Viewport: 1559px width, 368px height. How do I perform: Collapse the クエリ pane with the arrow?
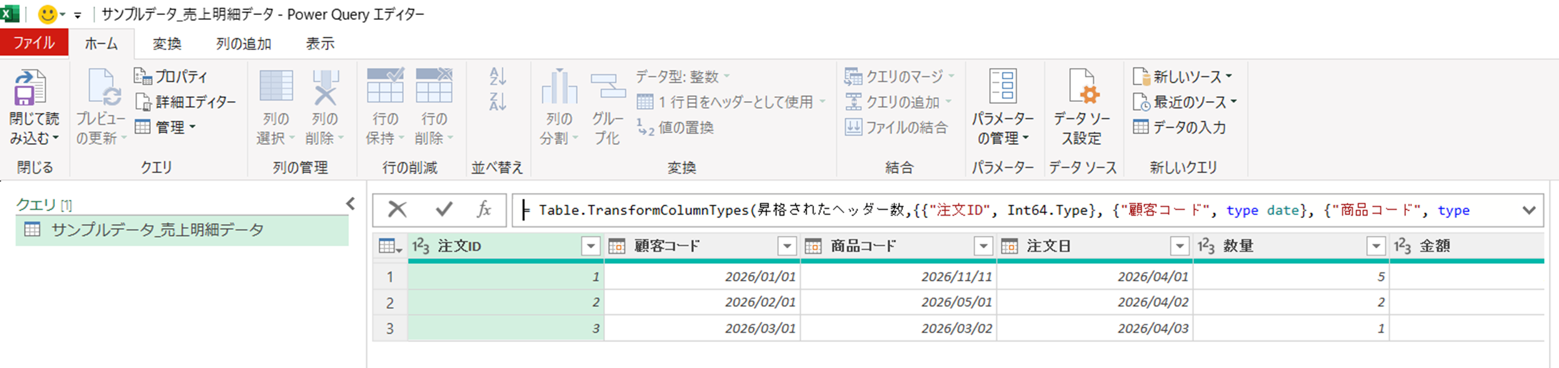coord(351,204)
